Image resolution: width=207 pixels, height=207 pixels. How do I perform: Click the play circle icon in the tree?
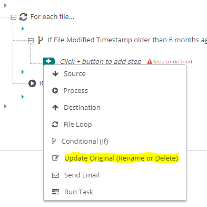point(32,83)
